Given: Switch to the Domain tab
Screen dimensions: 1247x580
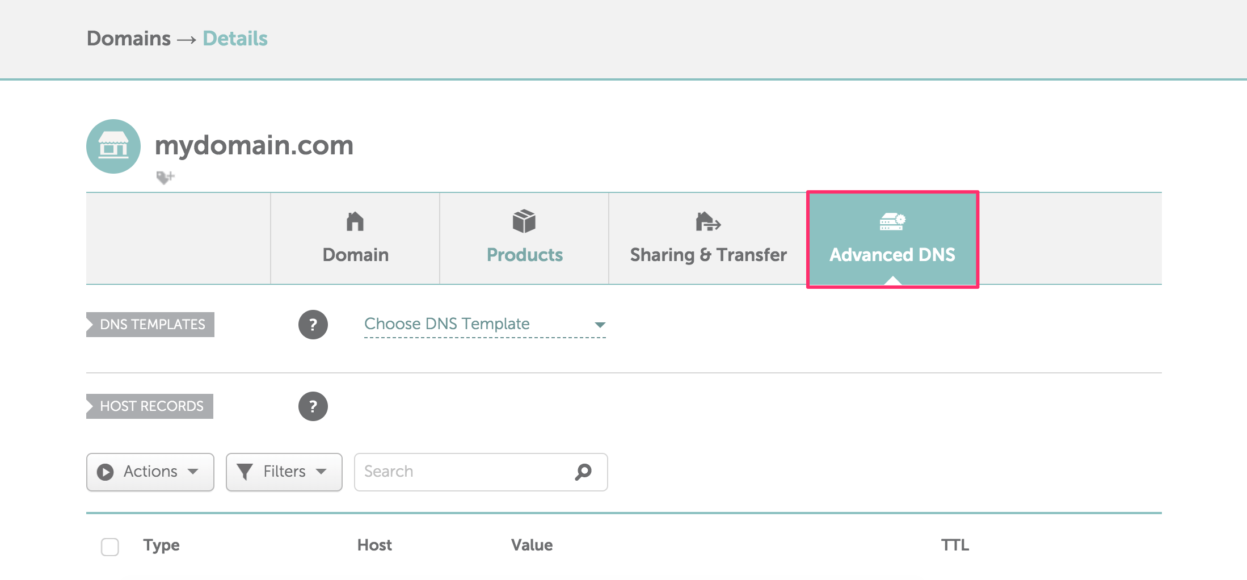Looking at the screenshot, I should click(x=355, y=238).
